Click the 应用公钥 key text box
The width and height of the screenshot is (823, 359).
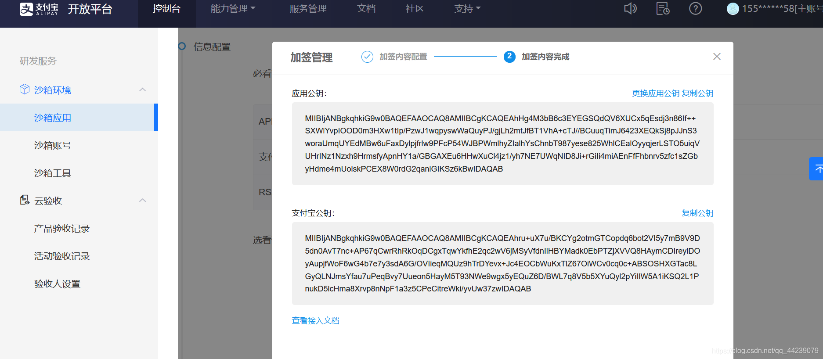(x=502, y=144)
